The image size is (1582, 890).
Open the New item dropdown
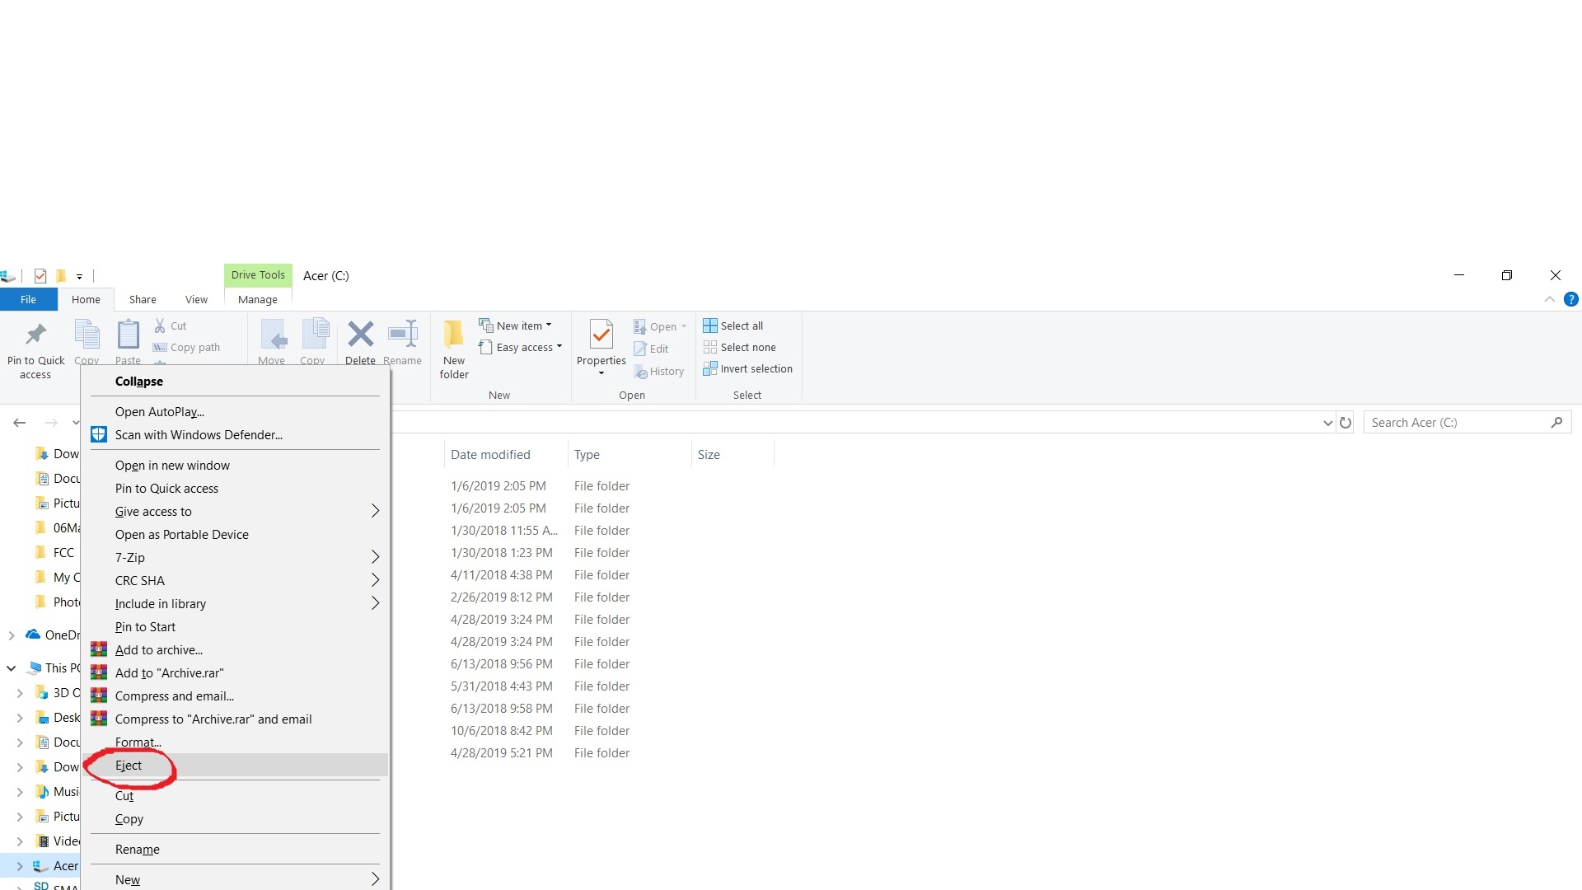click(x=546, y=325)
